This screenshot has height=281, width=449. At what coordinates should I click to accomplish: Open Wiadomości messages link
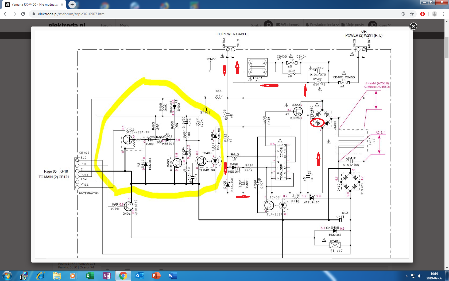289,25
